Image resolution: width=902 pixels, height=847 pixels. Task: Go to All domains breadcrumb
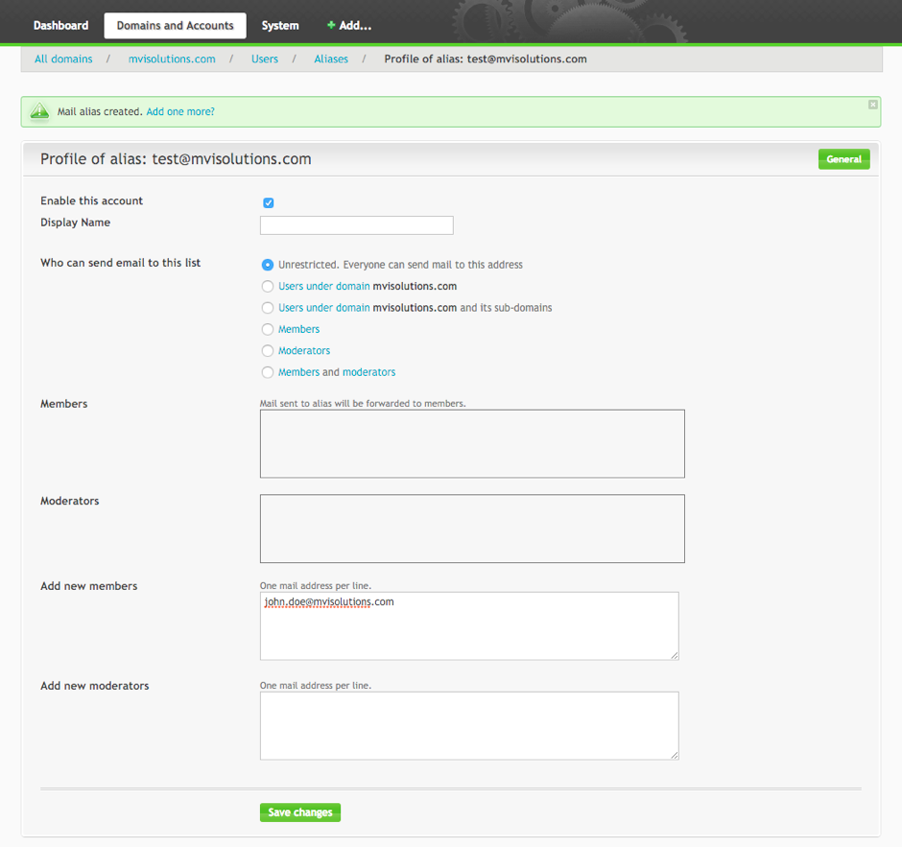pyautogui.click(x=63, y=59)
